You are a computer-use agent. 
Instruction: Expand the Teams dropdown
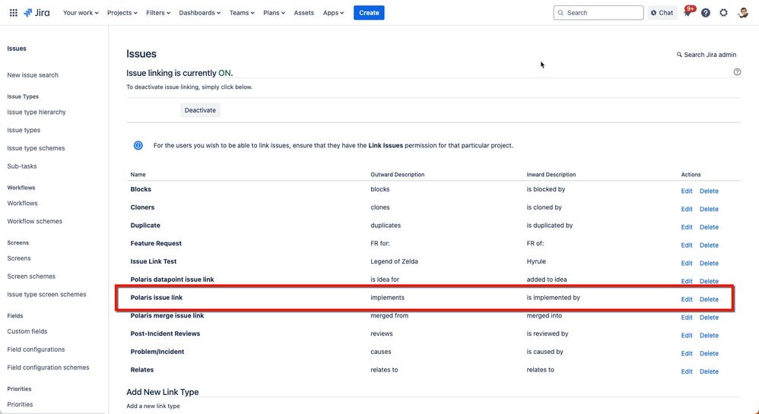pos(242,13)
